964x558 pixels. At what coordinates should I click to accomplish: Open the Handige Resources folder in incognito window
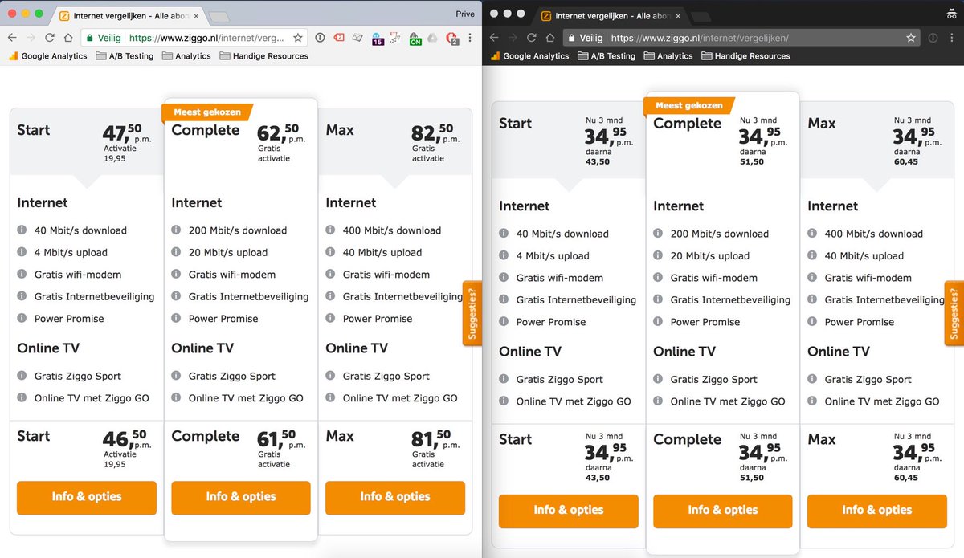745,56
